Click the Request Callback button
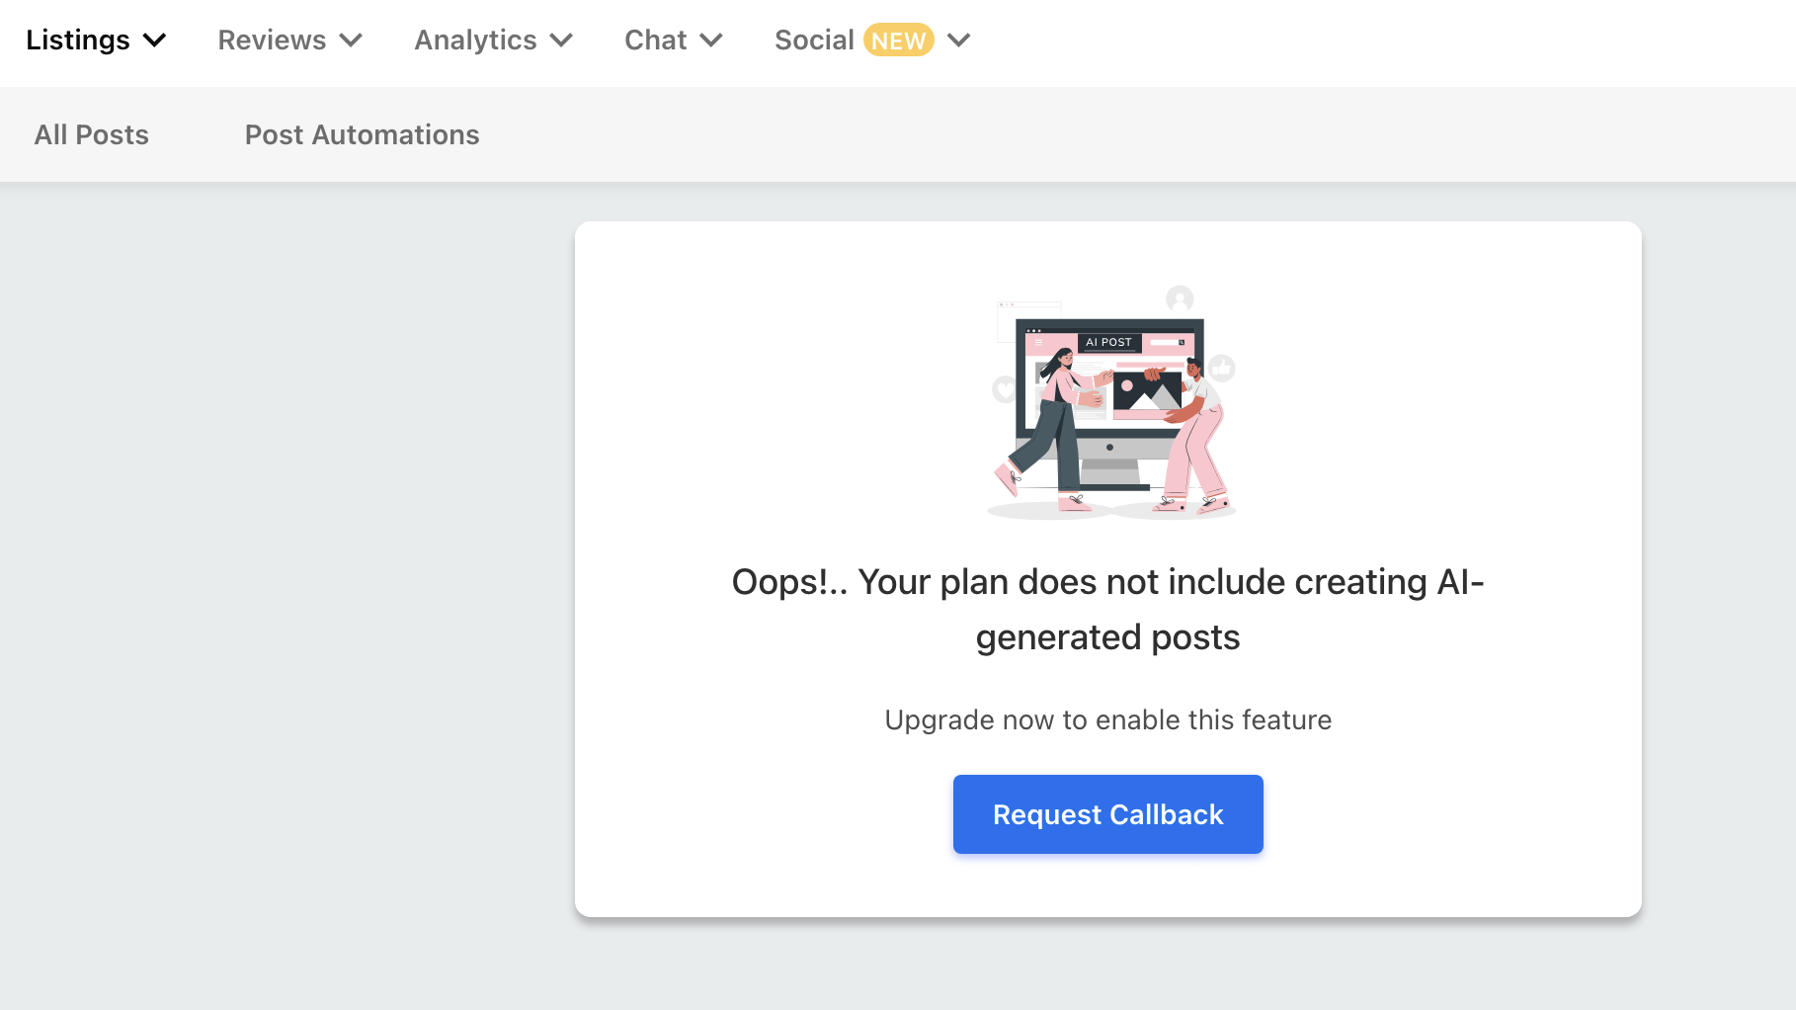The width and height of the screenshot is (1796, 1010). tap(1108, 814)
